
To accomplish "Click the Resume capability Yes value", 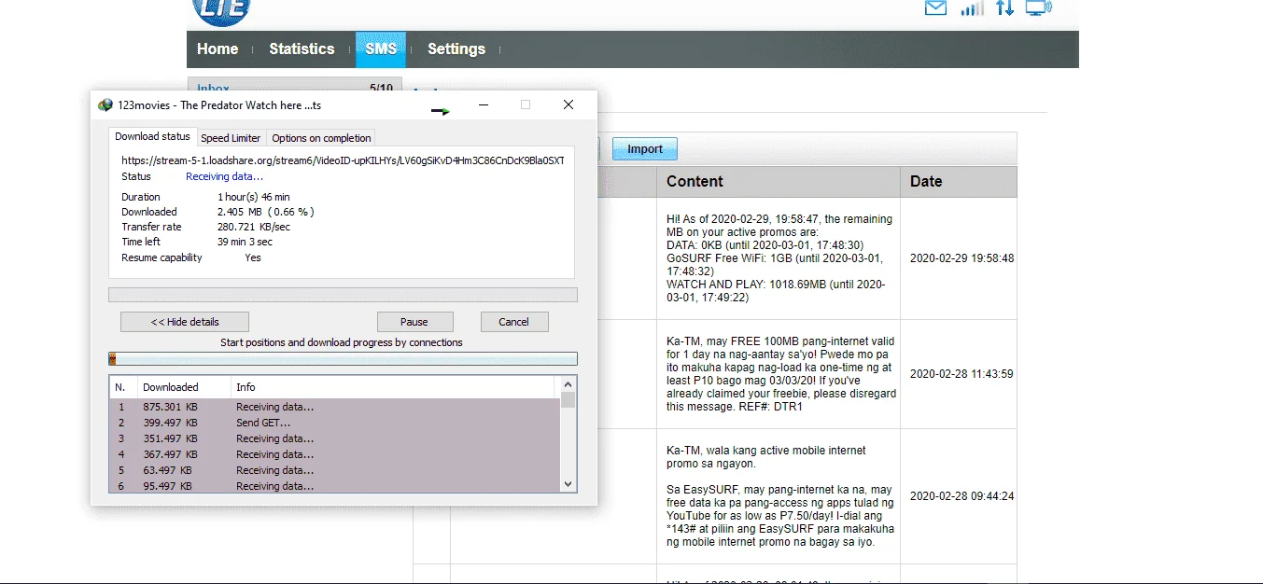I will click(253, 257).
